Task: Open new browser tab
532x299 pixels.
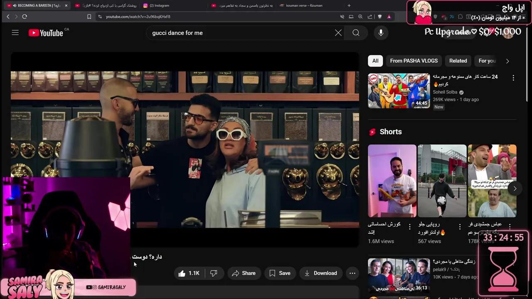Action: coord(349,5)
